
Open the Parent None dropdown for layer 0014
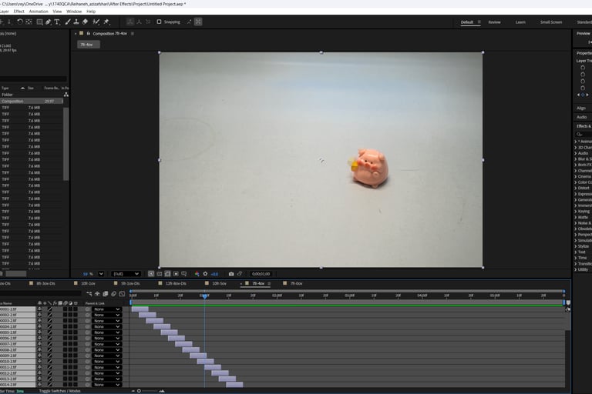pyautogui.click(x=107, y=385)
